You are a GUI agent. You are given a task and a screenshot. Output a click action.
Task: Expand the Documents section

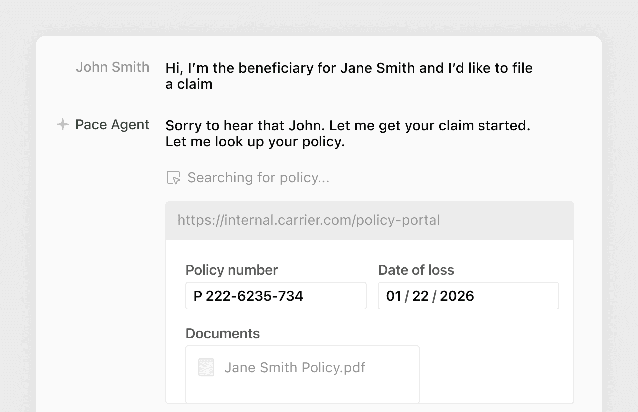point(222,334)
